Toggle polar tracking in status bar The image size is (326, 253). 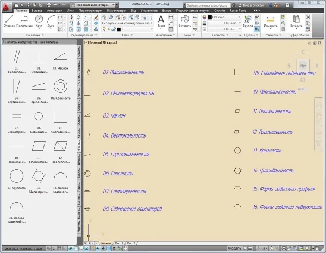(x=70, y=249)
